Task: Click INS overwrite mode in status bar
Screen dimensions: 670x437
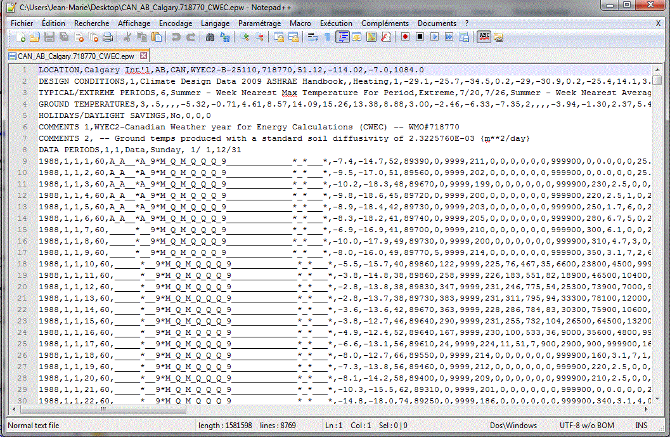Action: [641, 426]
